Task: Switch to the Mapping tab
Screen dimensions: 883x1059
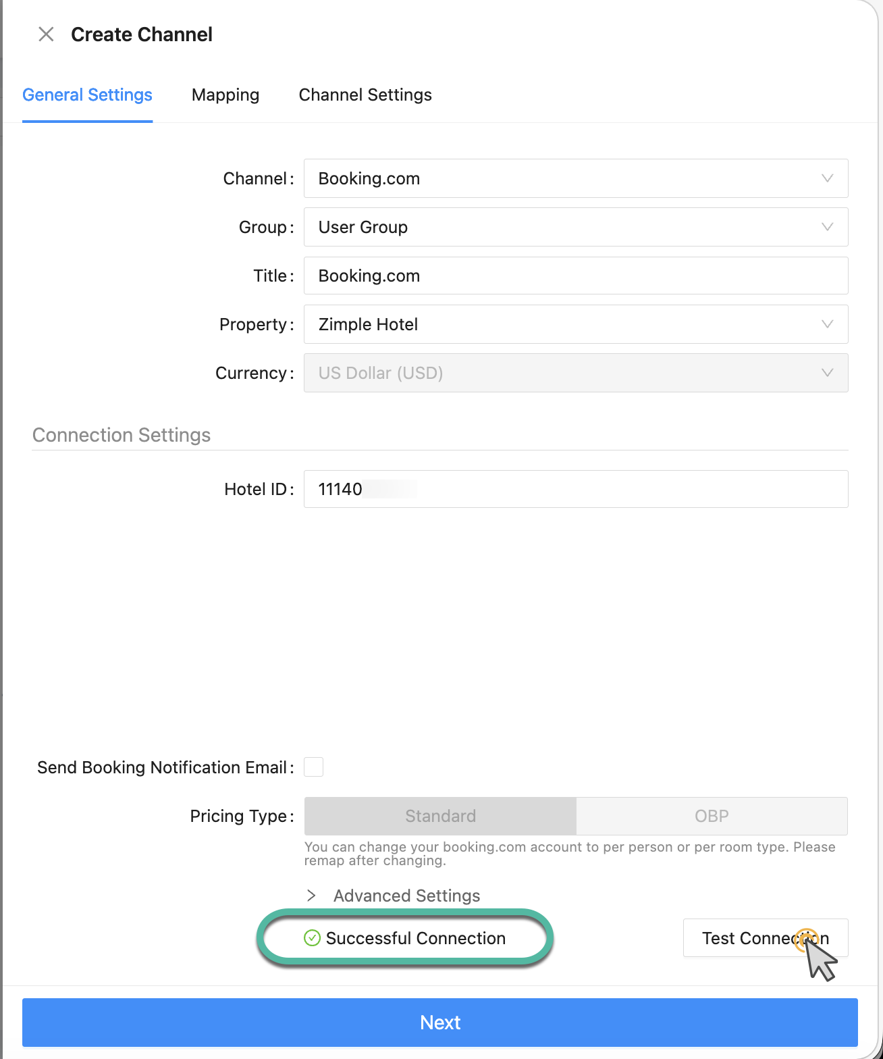Action: [x=225, y=95]
